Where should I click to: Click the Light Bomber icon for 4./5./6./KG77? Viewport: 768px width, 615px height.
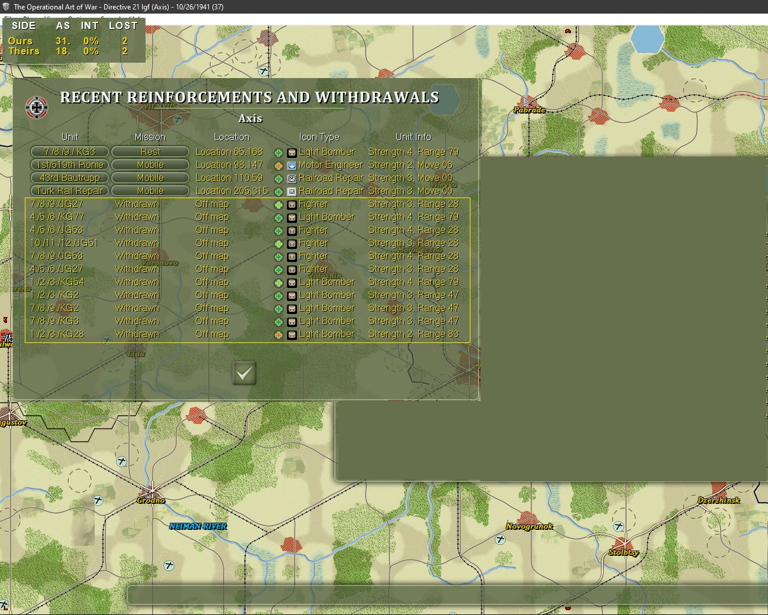pyautogui.click(x=292, y=218)
